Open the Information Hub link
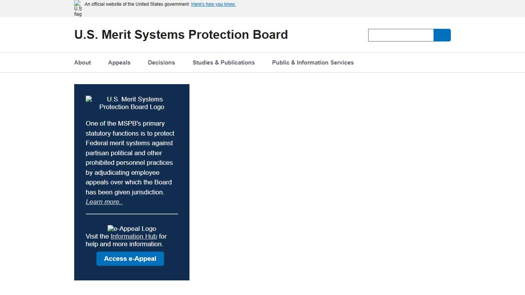Screen dimensions: 525x295 tap(134, 236)
